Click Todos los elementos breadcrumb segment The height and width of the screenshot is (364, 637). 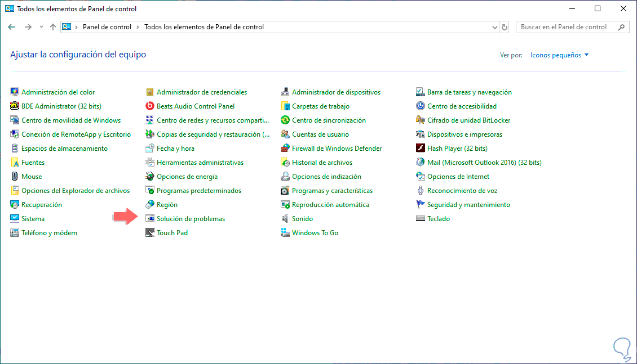point(204,27)
